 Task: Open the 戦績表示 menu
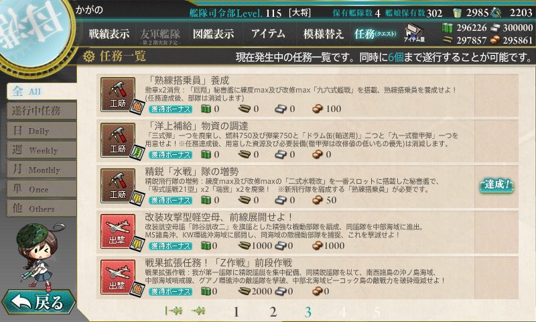pos(109,34)
